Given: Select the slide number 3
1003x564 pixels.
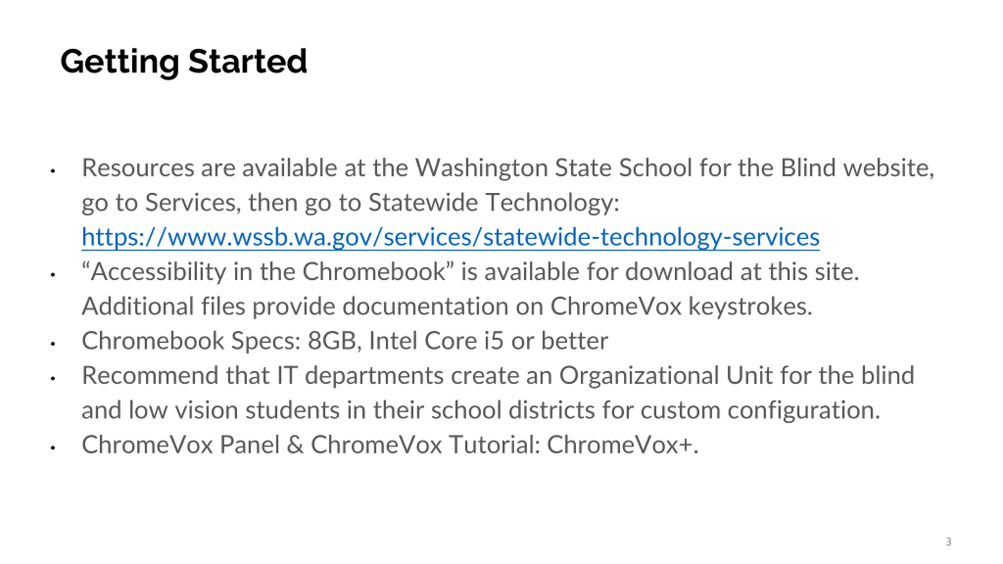Looking at the screenshot, I should click(x=949, y=542).
